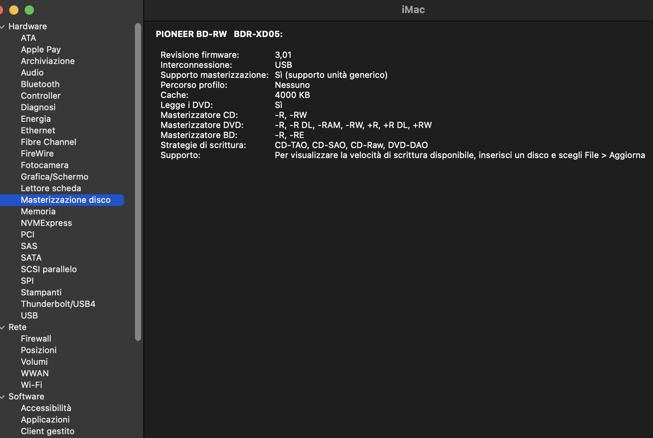Click the Strategie di scrittura value

click(x=351, y=145)
